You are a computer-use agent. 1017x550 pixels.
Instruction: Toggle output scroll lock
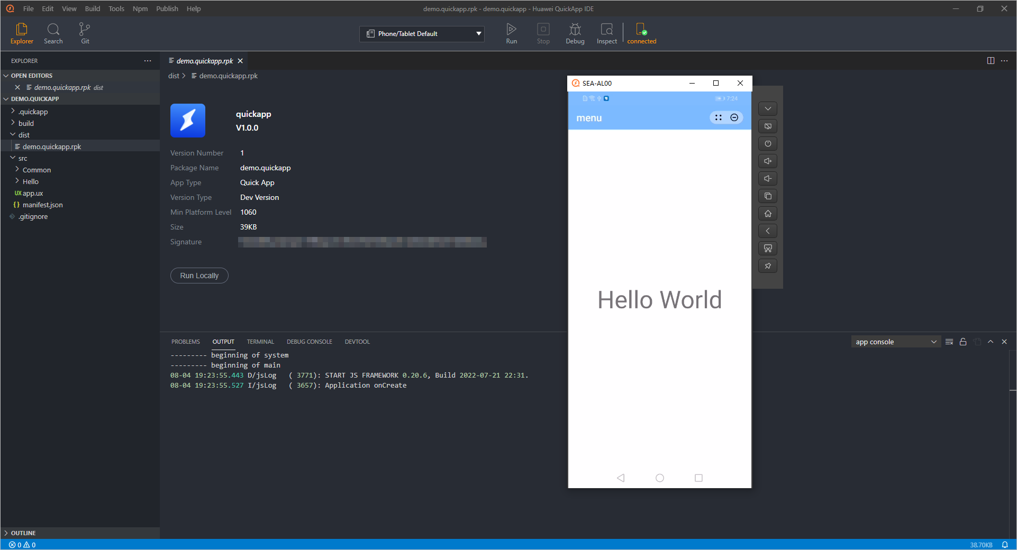(963, 342)
